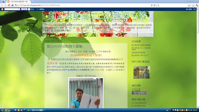Click the undo closed tab arrow icon

click(x=16, y=5)
